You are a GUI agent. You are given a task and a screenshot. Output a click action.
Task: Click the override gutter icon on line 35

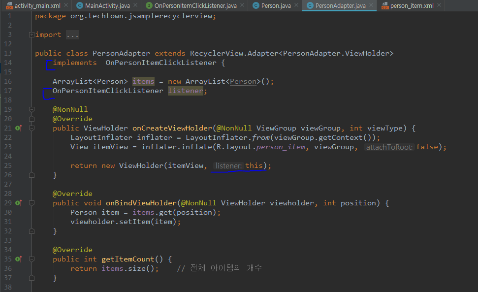[x=19, y=259]
